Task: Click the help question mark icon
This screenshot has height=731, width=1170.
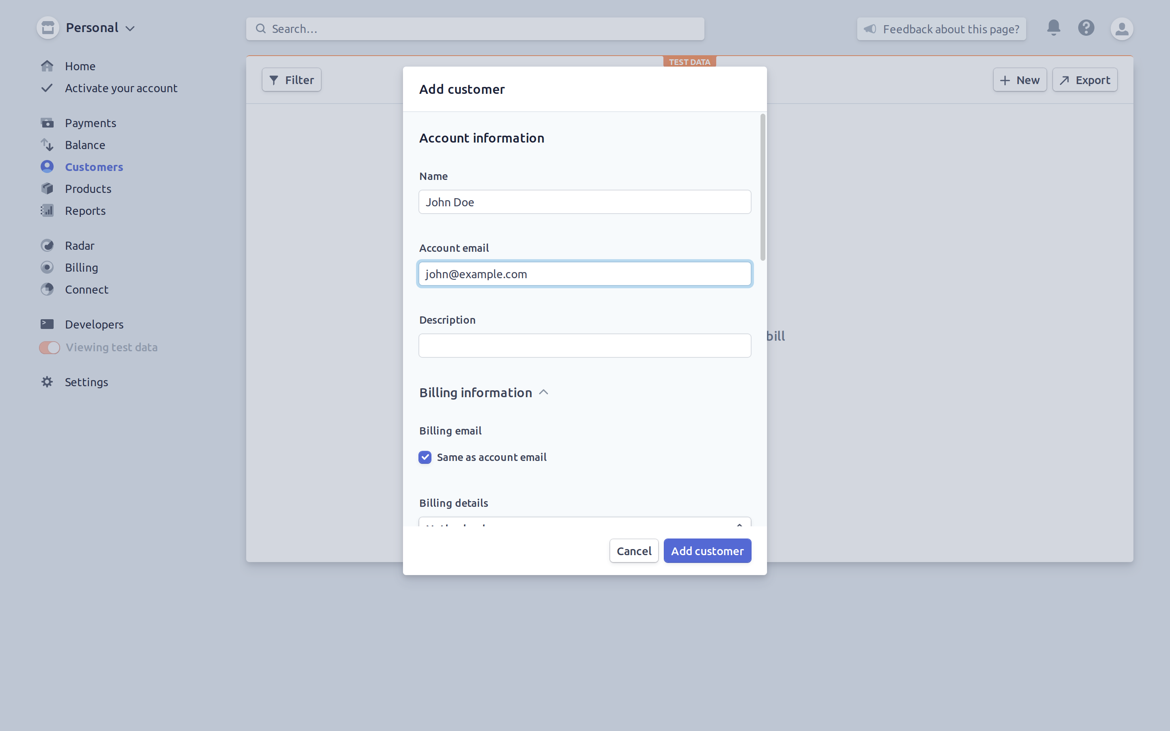Action: click(1086, 28)
